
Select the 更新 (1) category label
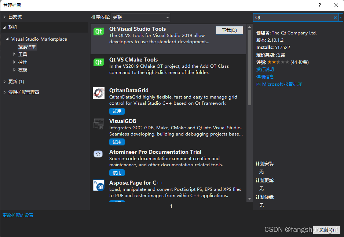[x=16, y=81]
